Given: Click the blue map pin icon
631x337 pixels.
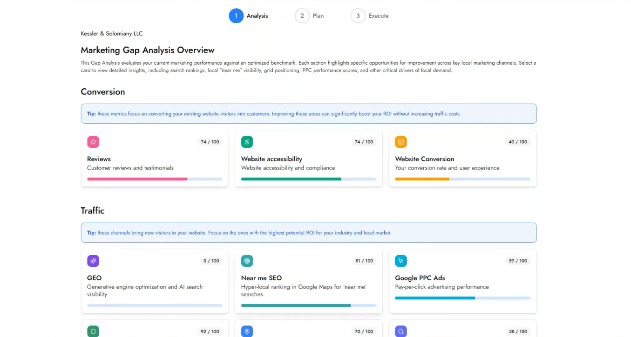Looking at the screenshot, I should (x=247, y=331).
